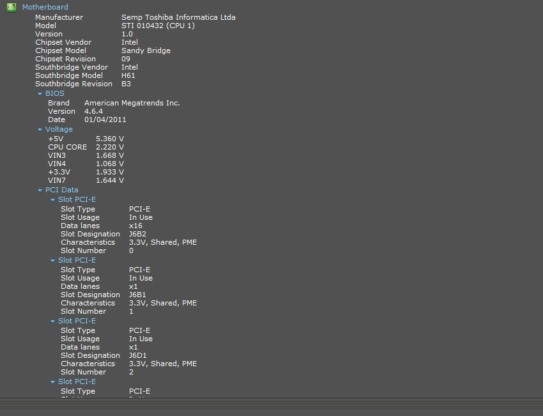Collapse the BIOS section
The height and width of the screenshot is (416, 543).
[40, 93]
